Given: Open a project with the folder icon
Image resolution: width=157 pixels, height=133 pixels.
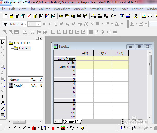Looking at the screenshot, I should tap(61, 16).
